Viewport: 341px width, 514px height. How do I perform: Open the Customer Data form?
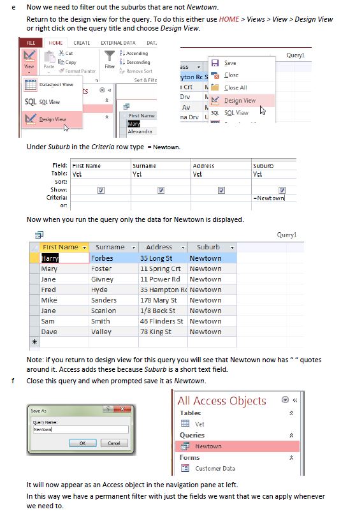[x=238, y=469]
